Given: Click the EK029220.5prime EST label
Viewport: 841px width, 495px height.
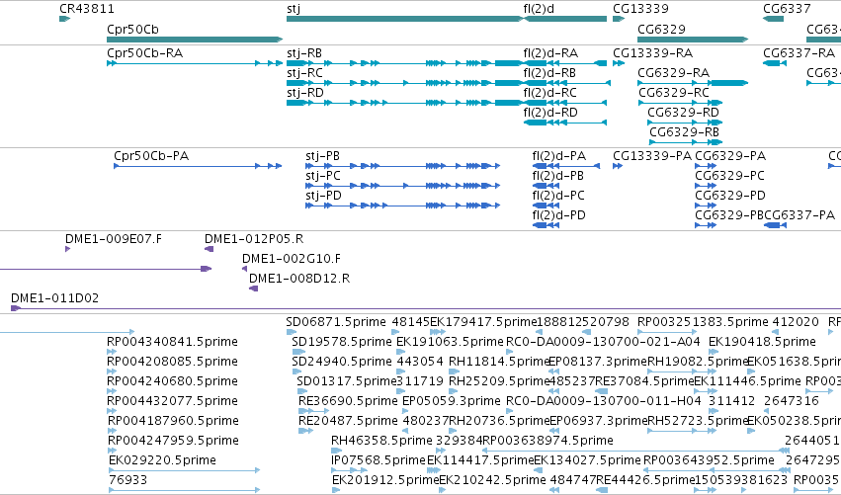Looking at the screenshot, I should [x=162, y=460].
